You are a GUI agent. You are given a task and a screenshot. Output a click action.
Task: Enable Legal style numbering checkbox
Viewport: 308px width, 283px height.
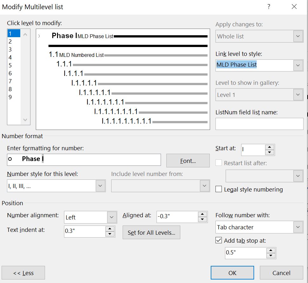[x=219, y=189]
